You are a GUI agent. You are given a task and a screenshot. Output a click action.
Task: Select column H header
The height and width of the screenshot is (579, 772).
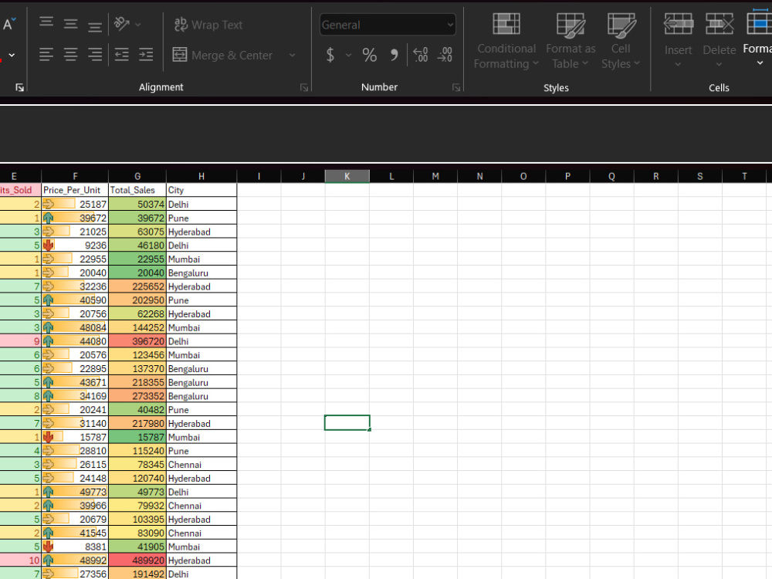pyautogui.click(x=201, y=176)
